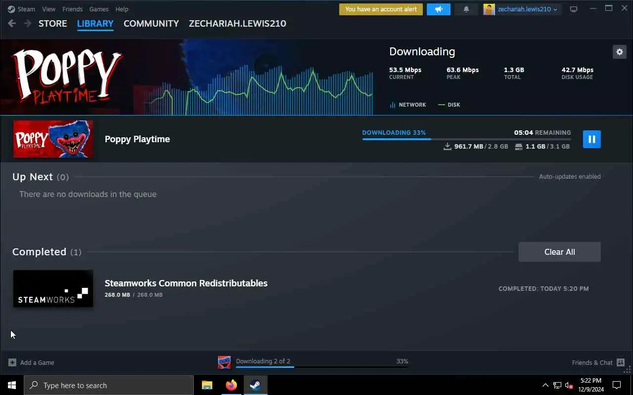
Task: Click Steamworks thumbnail in Completed
Action: [x=53, y=288]
